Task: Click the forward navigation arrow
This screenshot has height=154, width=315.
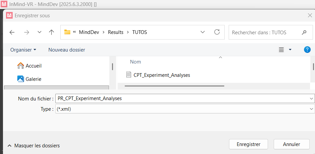Action: (x=27, y=32)
